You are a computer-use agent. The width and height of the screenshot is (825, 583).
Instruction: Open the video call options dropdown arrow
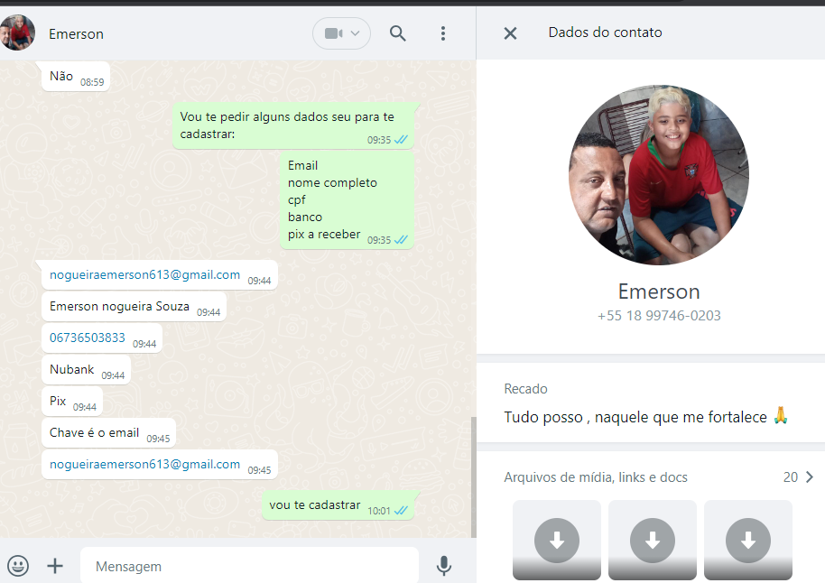click(356, 33)
